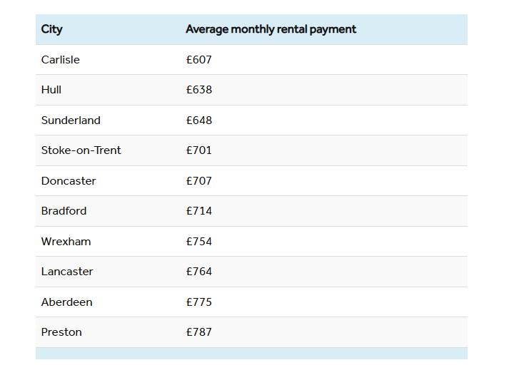Click the £648 value next to Sunderland
Screen dimensions: 509x375
[199, 120]
